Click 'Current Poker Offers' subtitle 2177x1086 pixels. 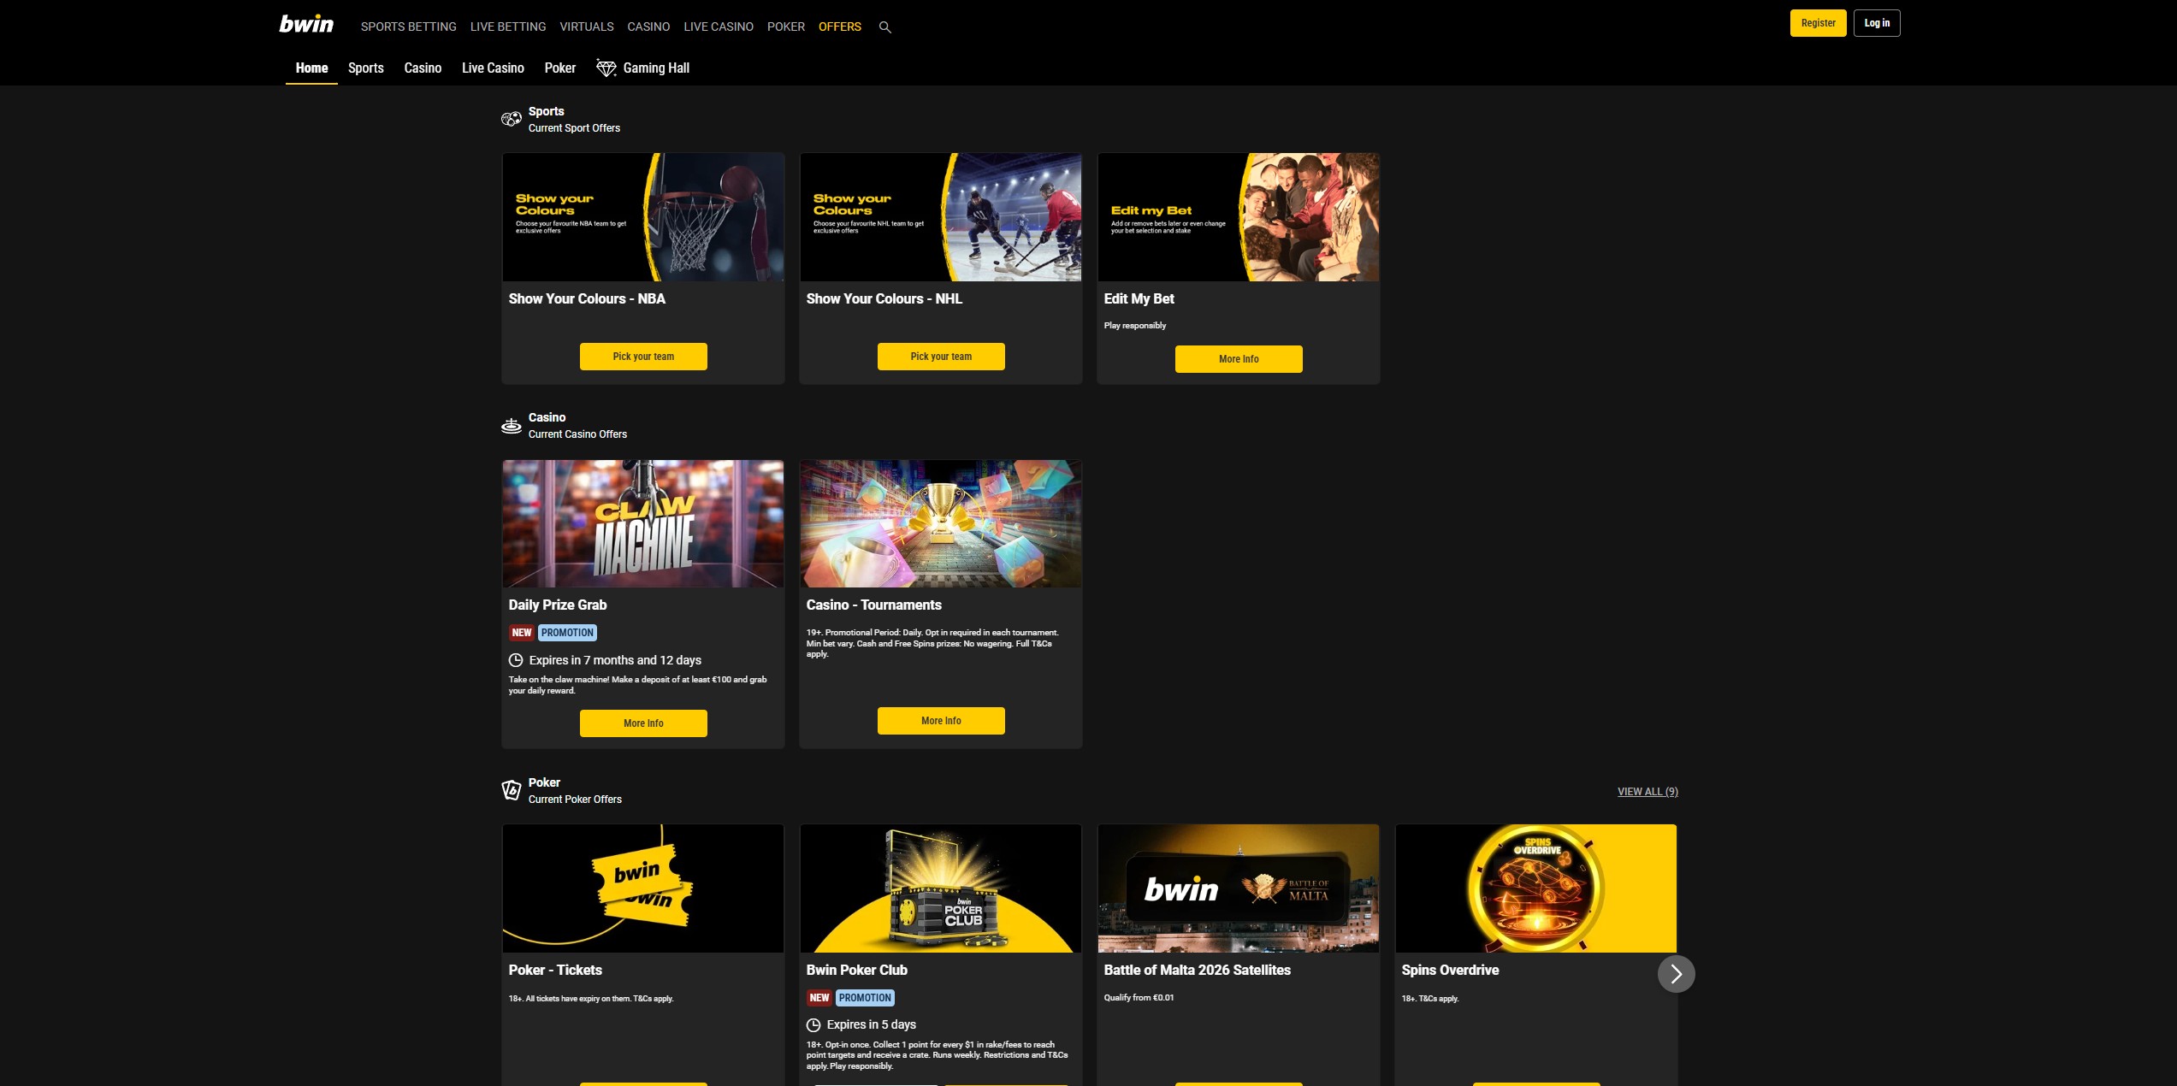click(575, 800)
